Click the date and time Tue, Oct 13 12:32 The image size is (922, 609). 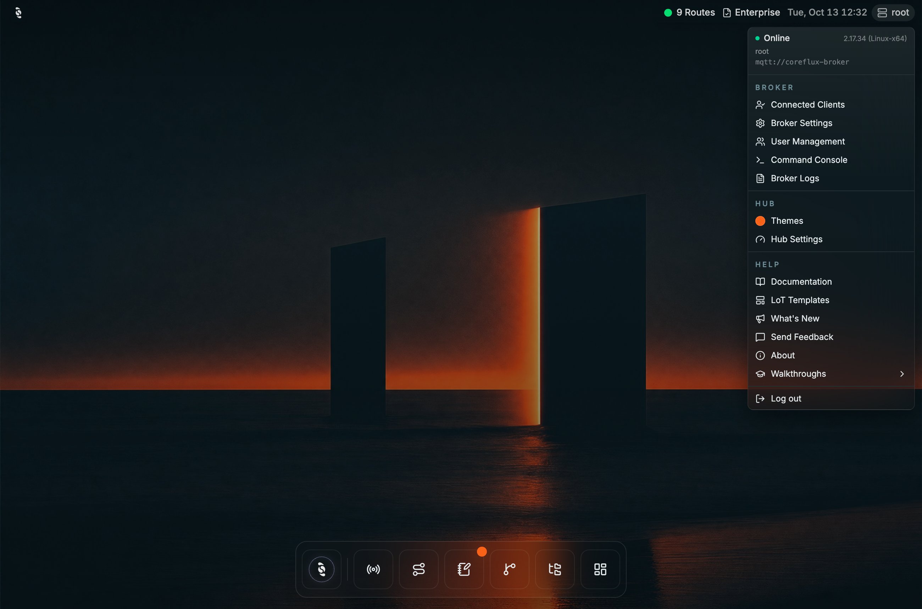pos(827,12)
